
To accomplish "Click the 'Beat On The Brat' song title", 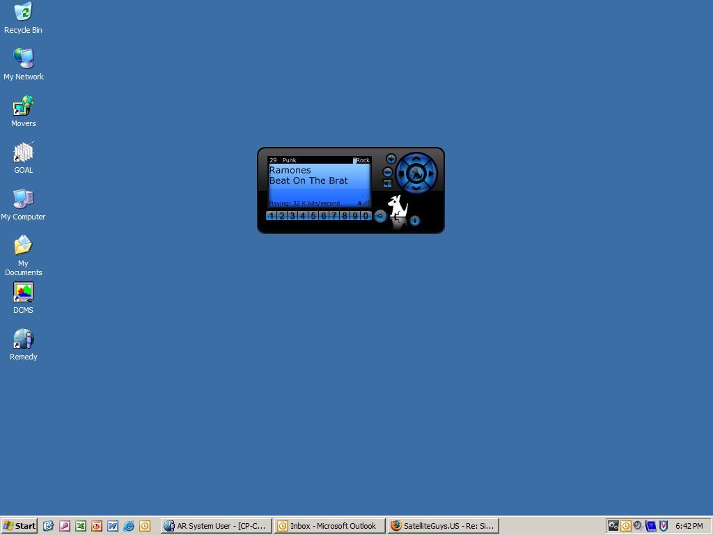I will (x=308, y=180).
